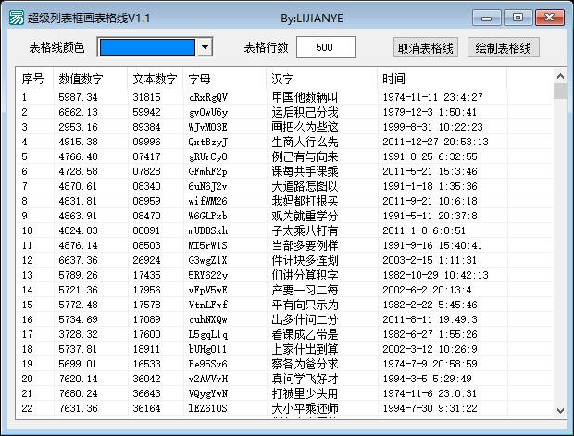Focus the 表格行数 input field
The height and width of the screenshot is (436, 574).
pyautogui.click(x=325, y=47)
